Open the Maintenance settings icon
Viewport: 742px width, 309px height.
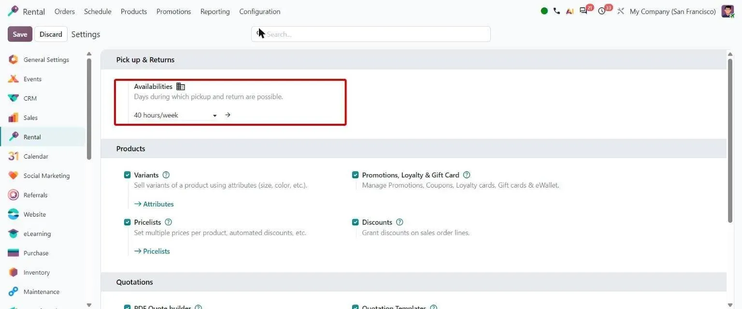(x=14, y=292)
